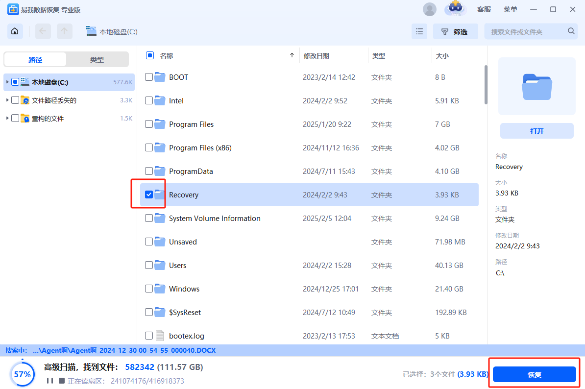Click the back navigation arrow
Screen dimensions: 585x389
point(43,31)
